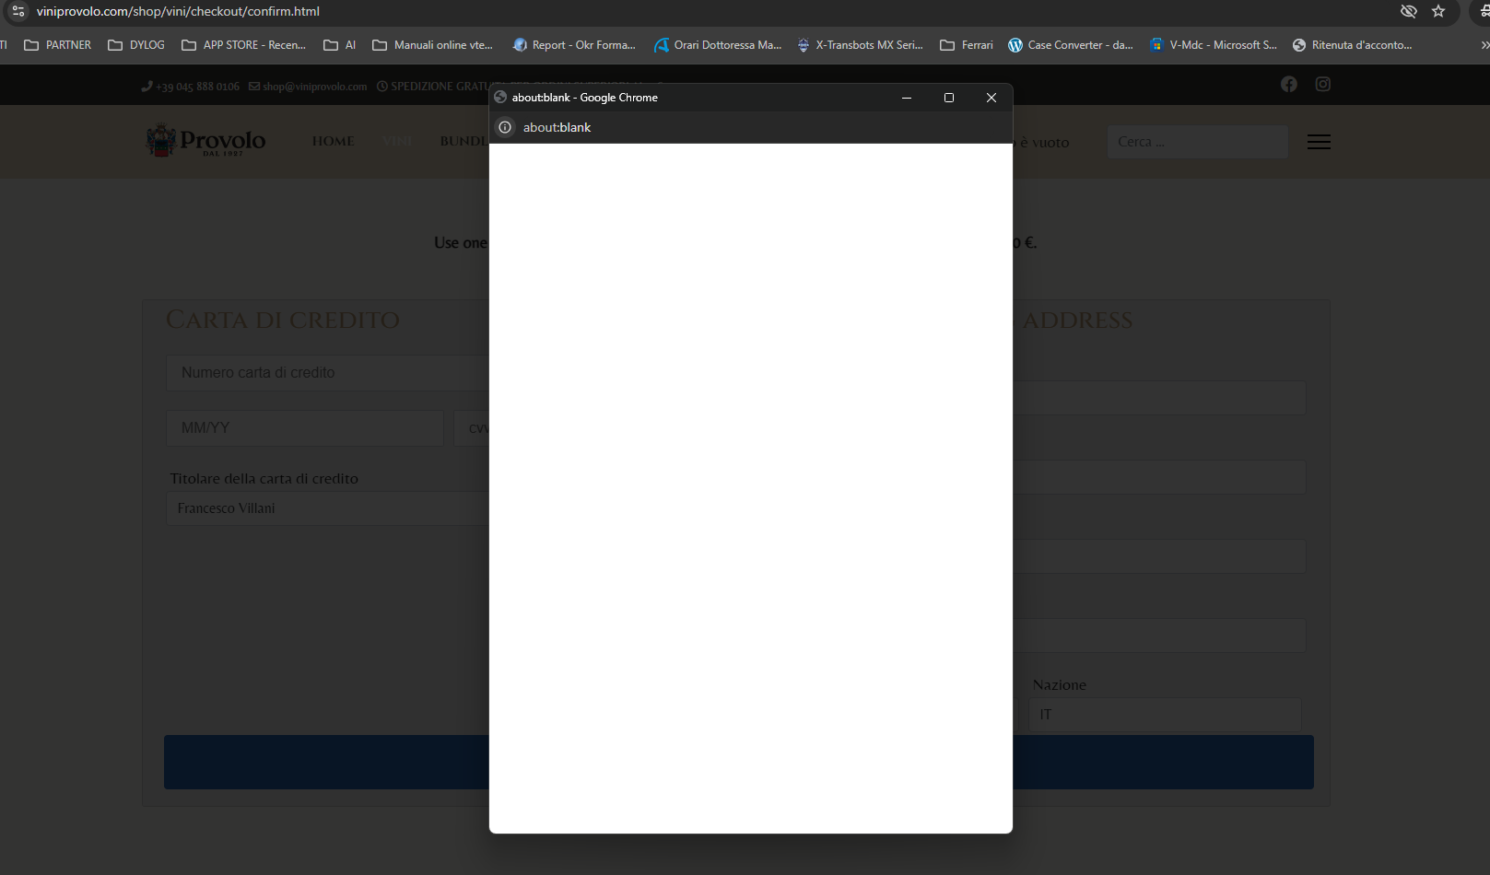1490x875 pixels.
Task: Click the viniprovolo.com checkout URL in address bar
Action: click(178, 11)
